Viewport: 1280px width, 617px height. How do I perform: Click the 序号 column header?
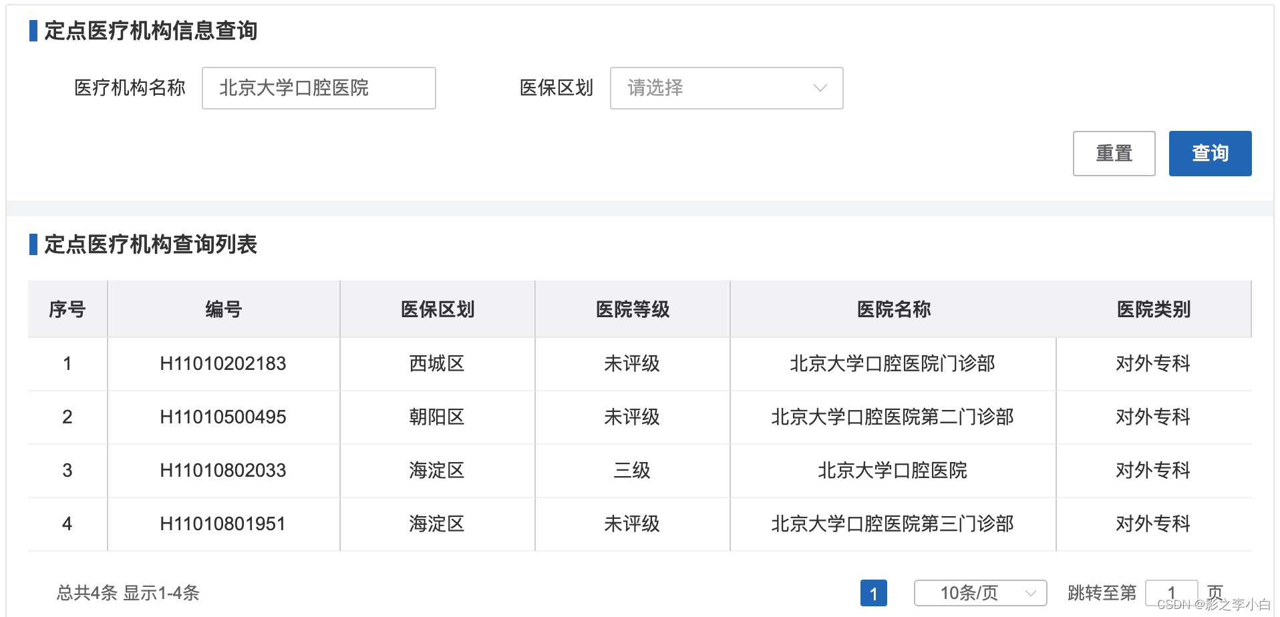coord(67,309)
